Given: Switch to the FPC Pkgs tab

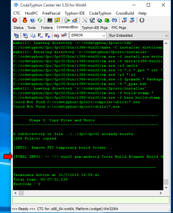Looking at the screenshot, I should pyautogui.click(x=119, y=28).
